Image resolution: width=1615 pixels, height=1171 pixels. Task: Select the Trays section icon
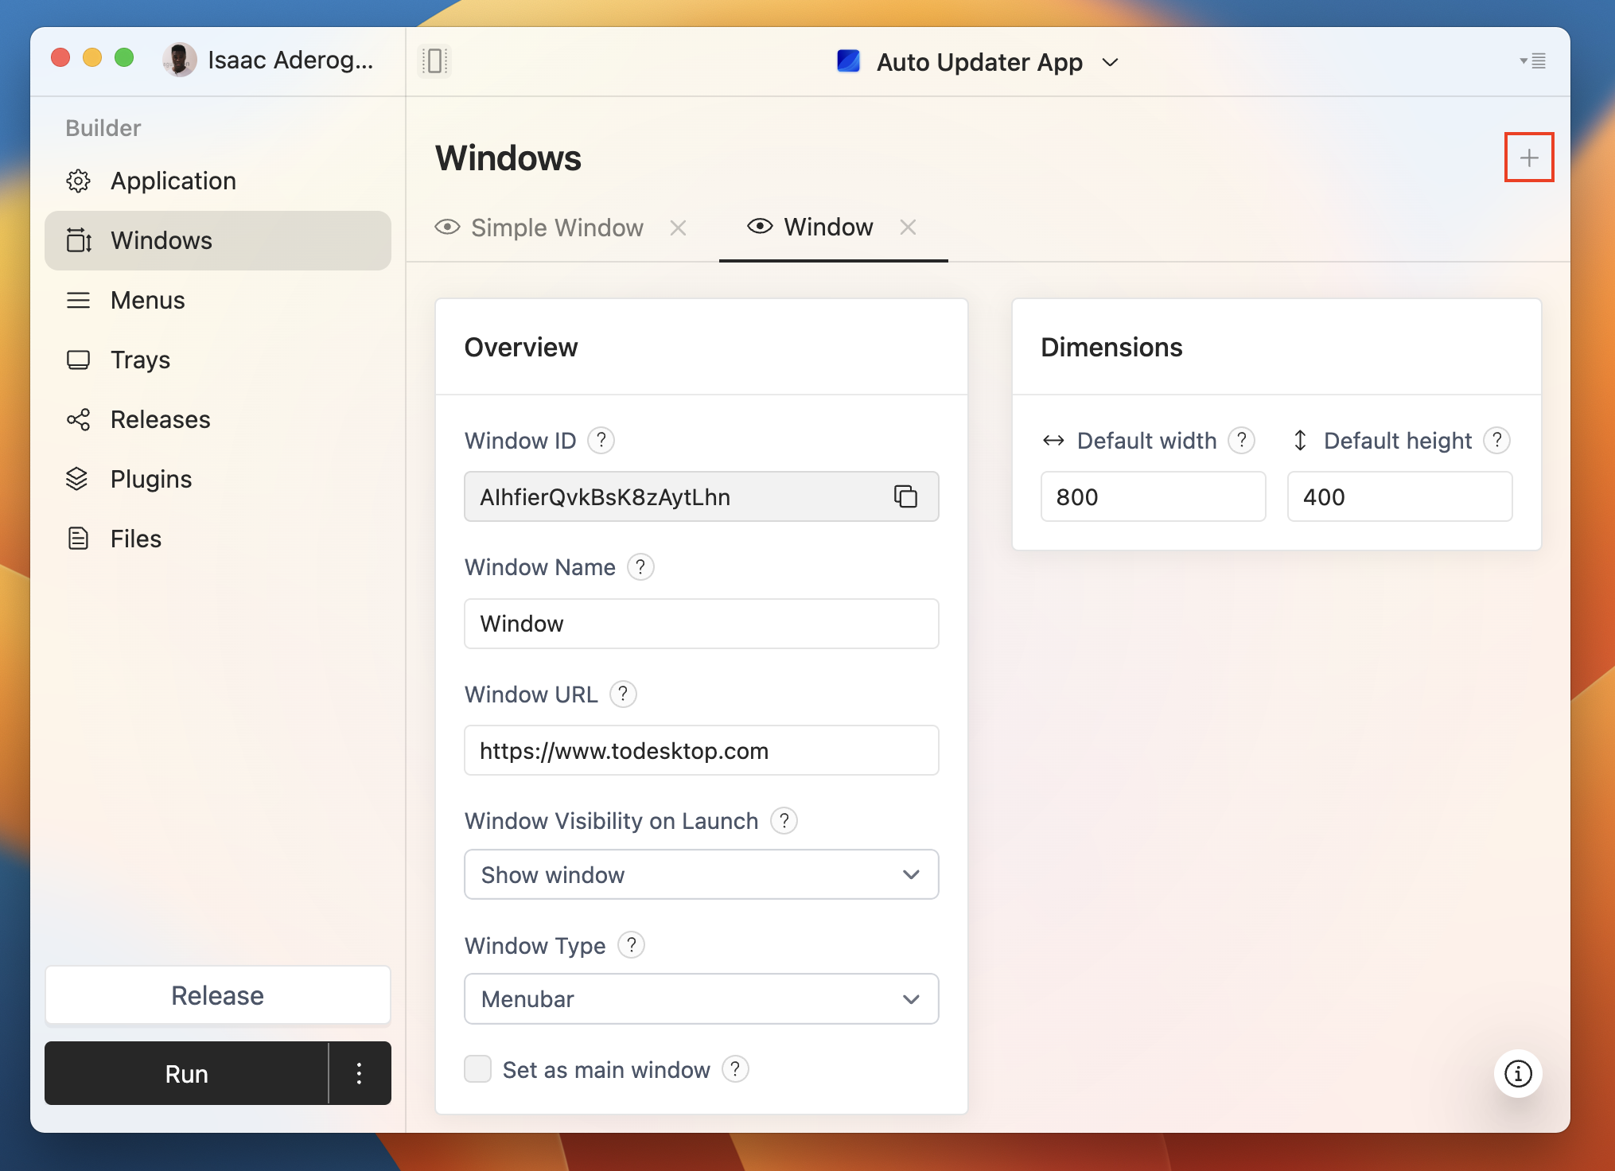pos(79,360)
